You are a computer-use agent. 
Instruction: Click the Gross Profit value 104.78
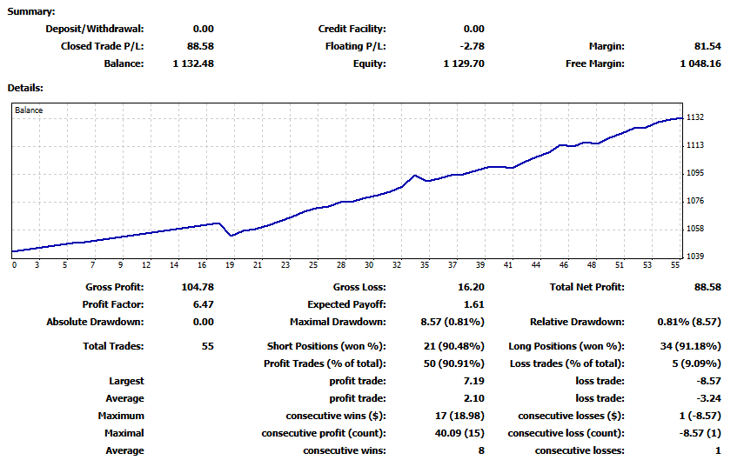(198, 287)
